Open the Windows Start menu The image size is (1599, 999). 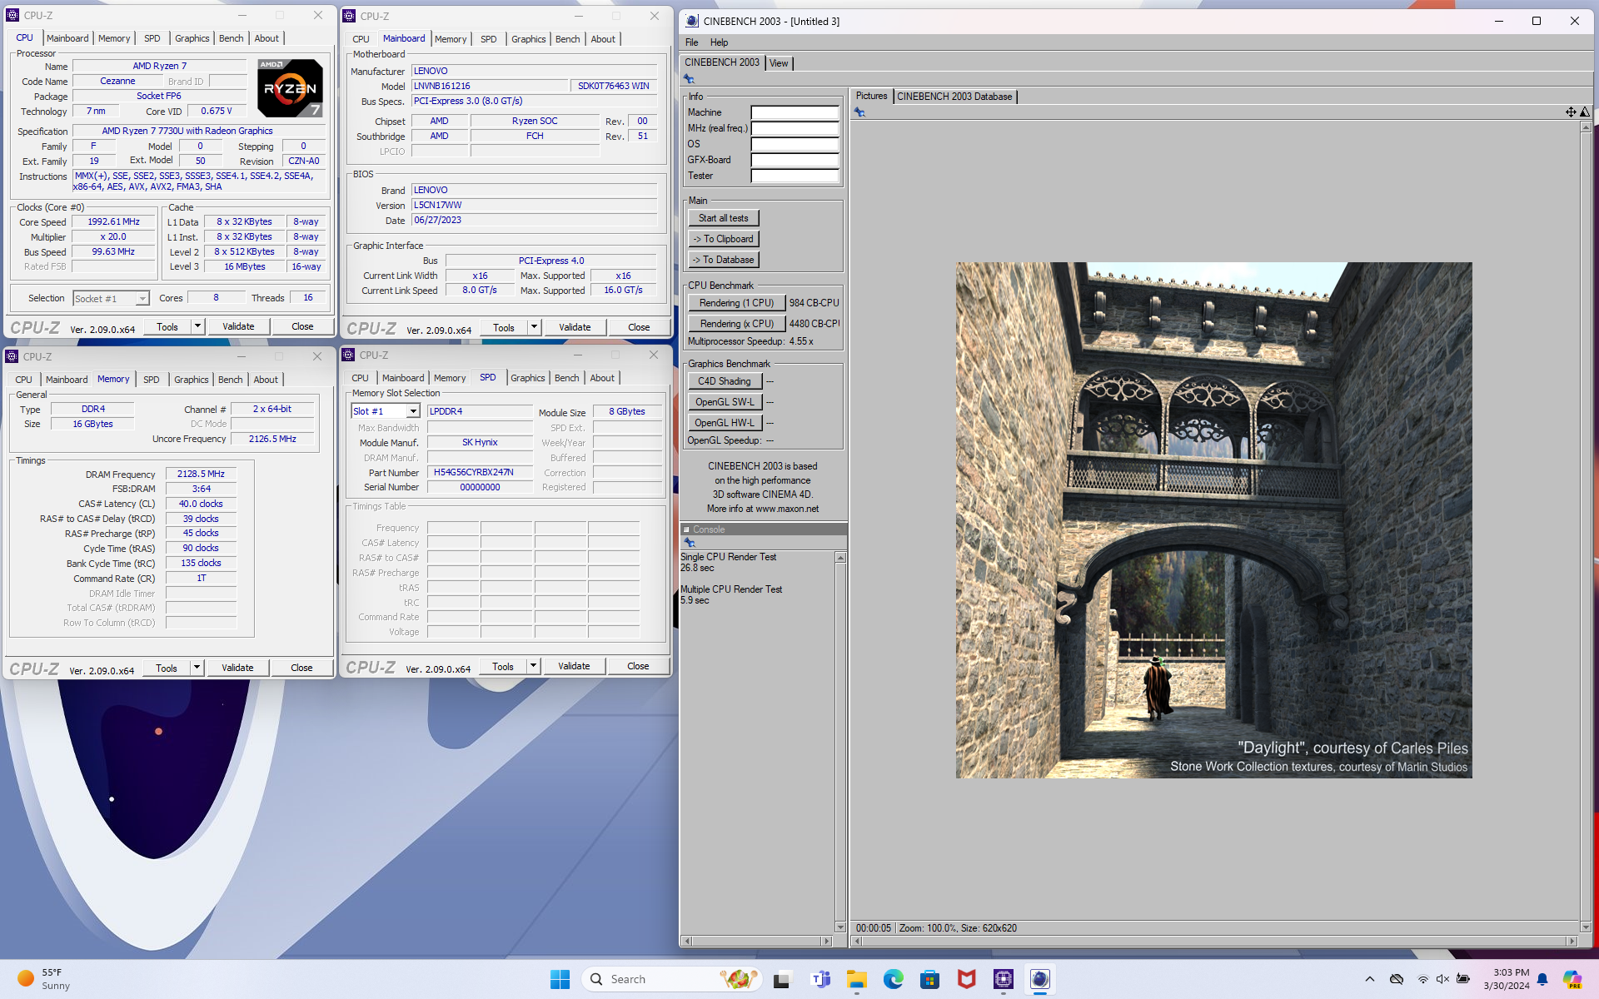click(x=560, y=979)
